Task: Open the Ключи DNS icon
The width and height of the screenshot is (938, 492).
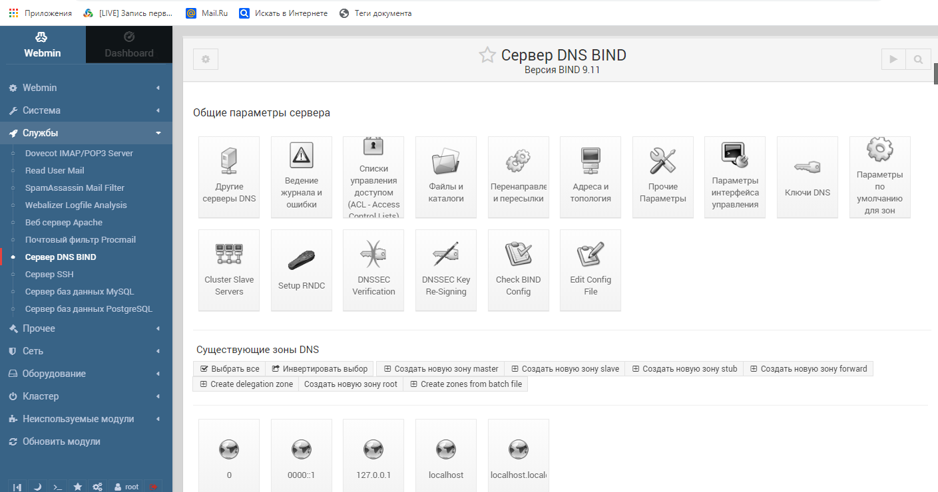Action: [x=807, y=177]
